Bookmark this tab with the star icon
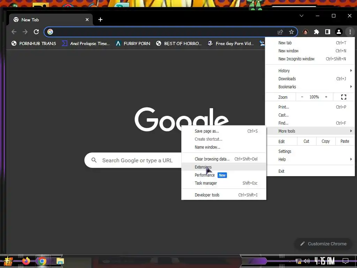This screenshot has width=357, height=268. tap(291, 32)
